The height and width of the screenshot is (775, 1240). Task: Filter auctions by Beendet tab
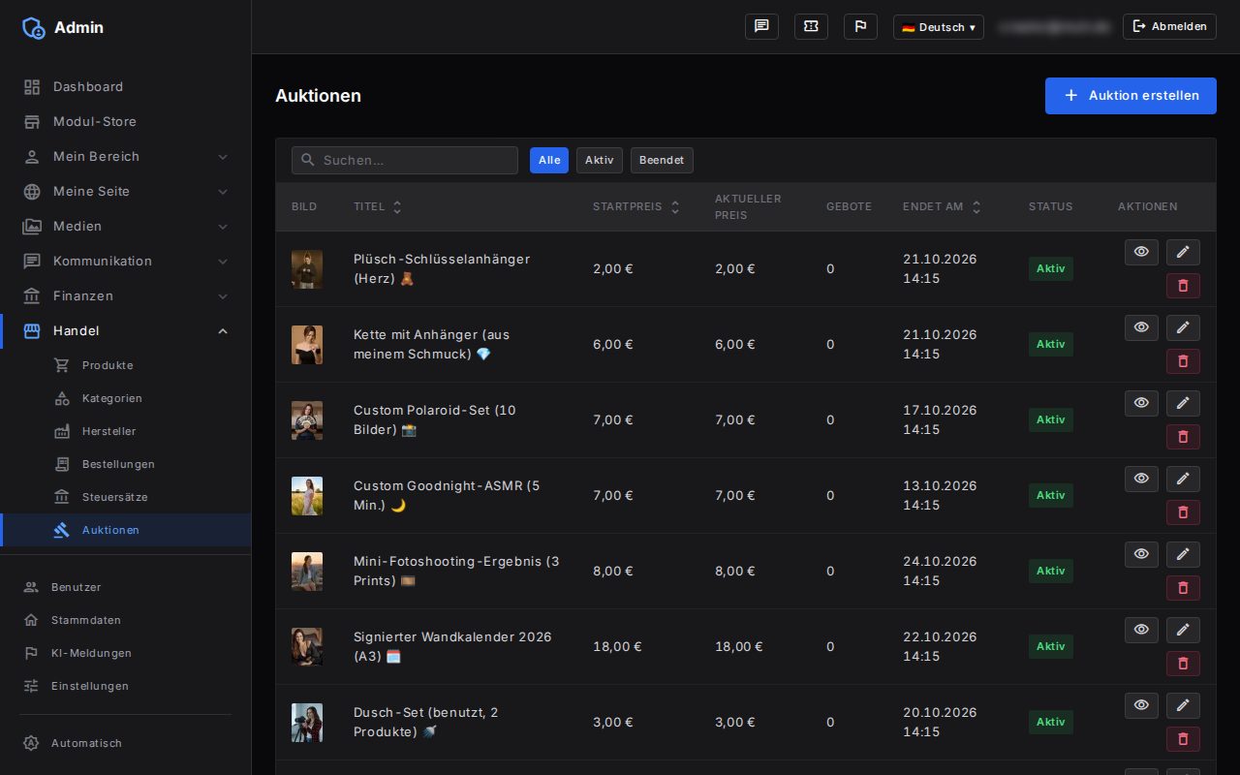[662, 160]
